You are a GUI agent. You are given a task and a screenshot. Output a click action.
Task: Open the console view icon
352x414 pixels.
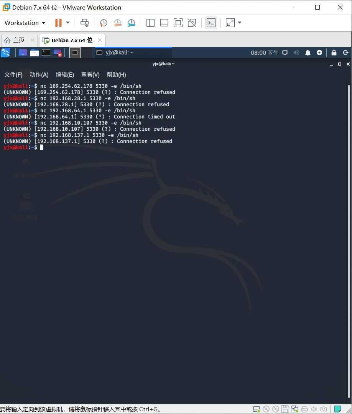[211, 23]
